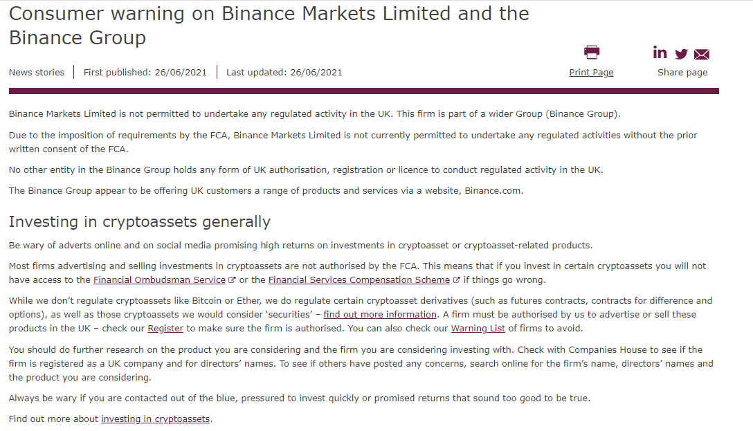Click the Last updated date text

point(284,73)
